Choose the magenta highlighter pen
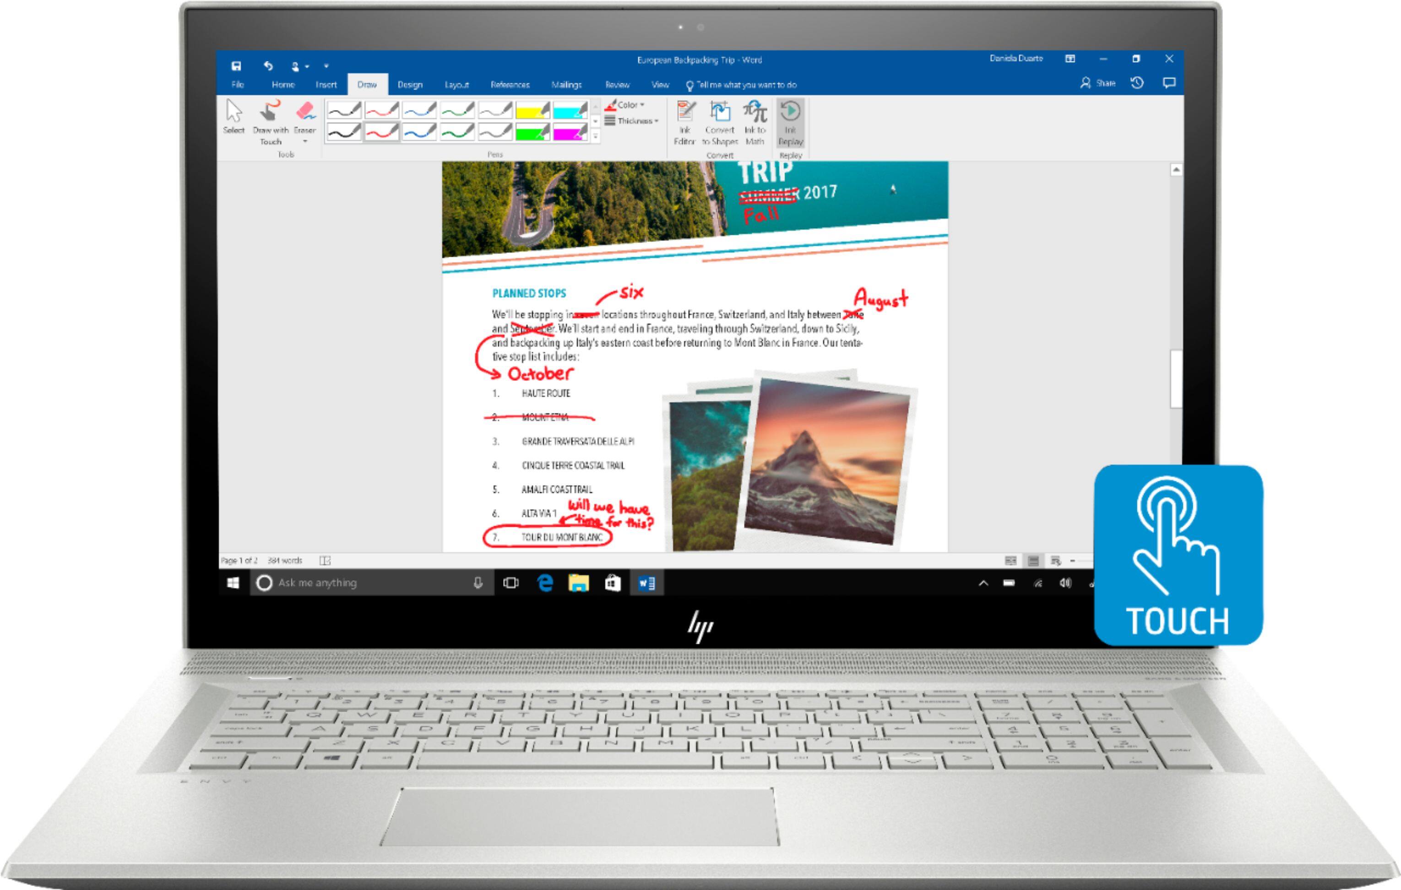Screen dimensions: 1401x890 pos(570,132)
